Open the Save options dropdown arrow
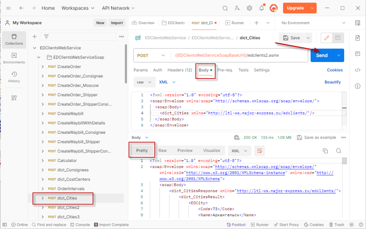Viewport: 366px width, 229px height. tap(308, 38)
